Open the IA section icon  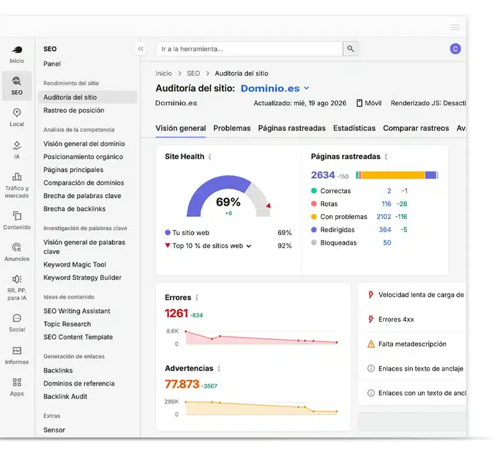click(x=16, y=145)
